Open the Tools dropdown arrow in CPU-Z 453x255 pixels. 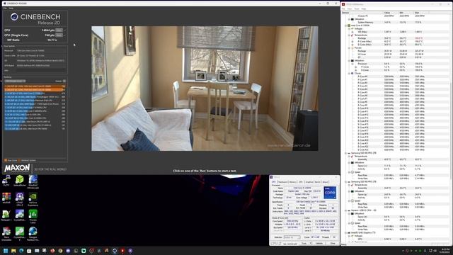point(310,244)
